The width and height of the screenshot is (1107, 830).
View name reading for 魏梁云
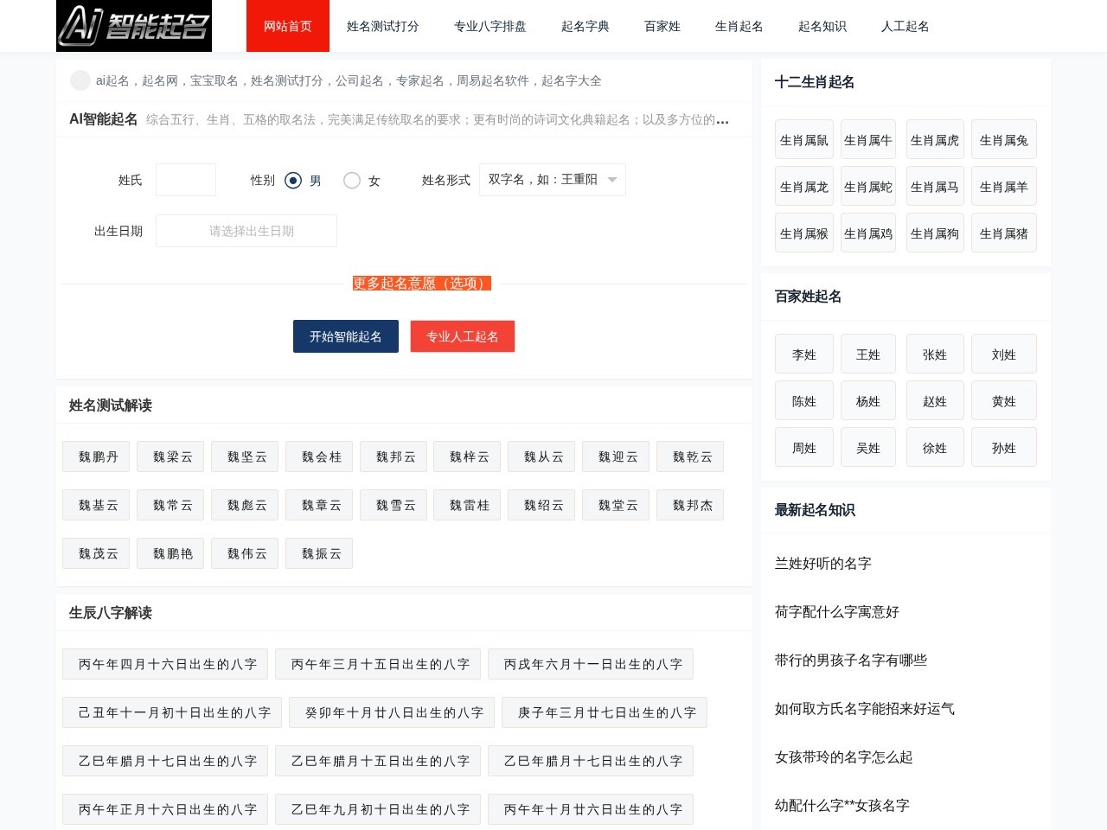click(170, 456)
